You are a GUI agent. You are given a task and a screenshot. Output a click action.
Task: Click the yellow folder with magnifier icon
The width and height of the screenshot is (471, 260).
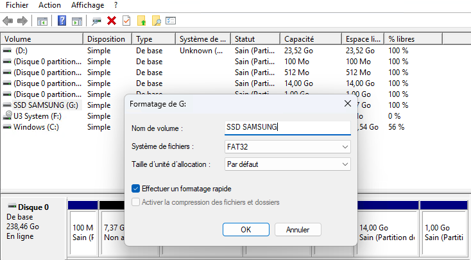(x=156, y=21)
